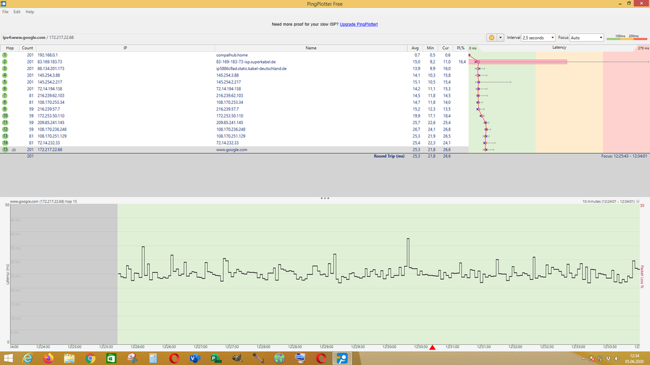Select the green hop 1 circle icon
This screenshot has width=650, height=365.
5,55
